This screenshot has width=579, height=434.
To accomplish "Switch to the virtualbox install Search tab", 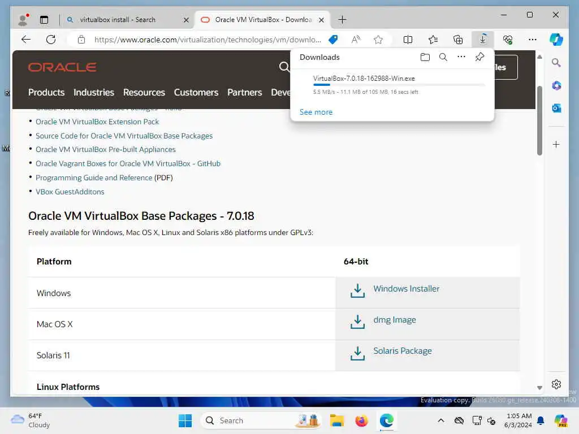I will click(128, 20).
